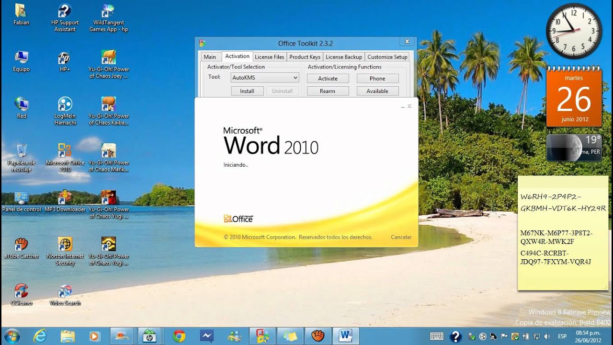
Task: Click the help question mark tray icon
Action: 456,336
